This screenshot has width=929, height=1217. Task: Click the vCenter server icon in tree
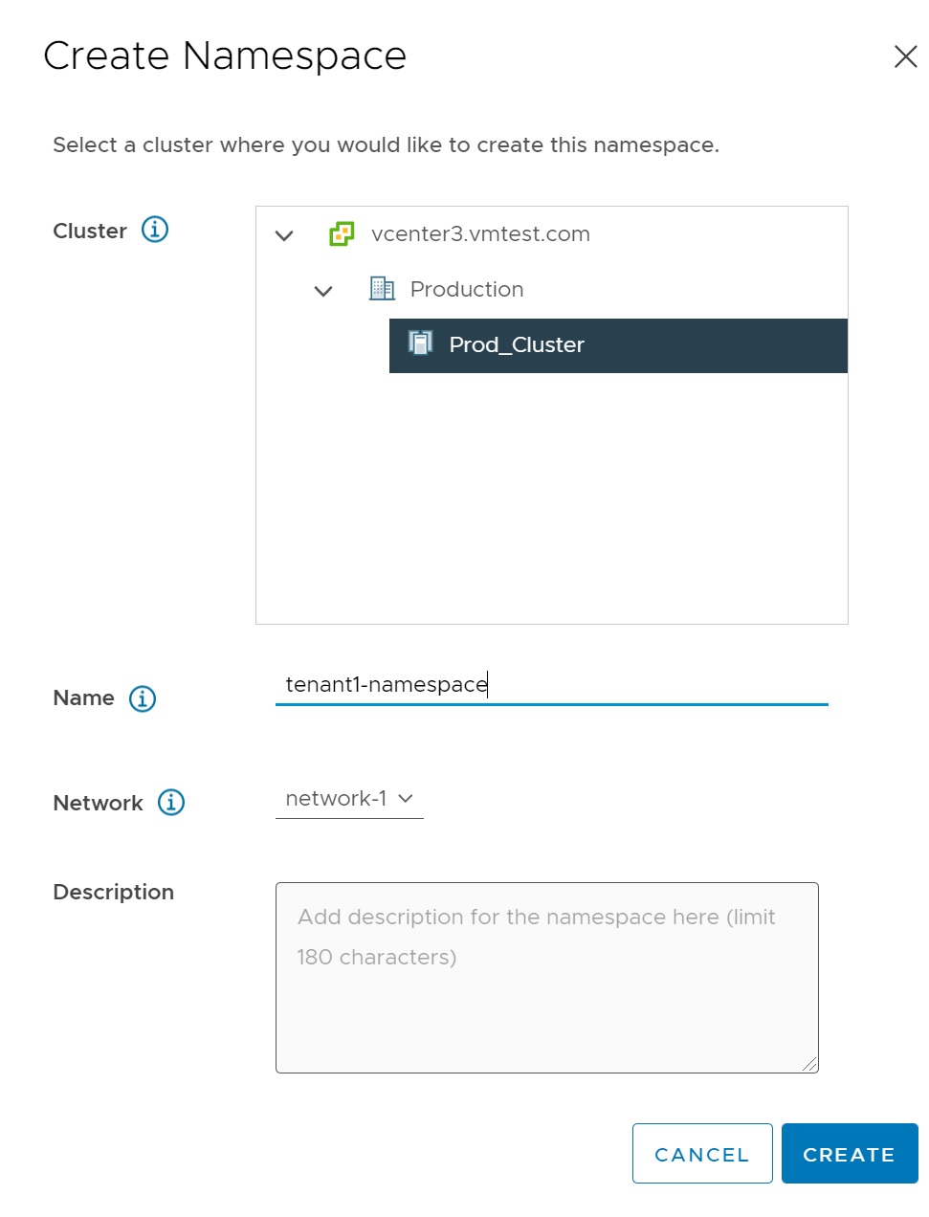coord(342,234)
